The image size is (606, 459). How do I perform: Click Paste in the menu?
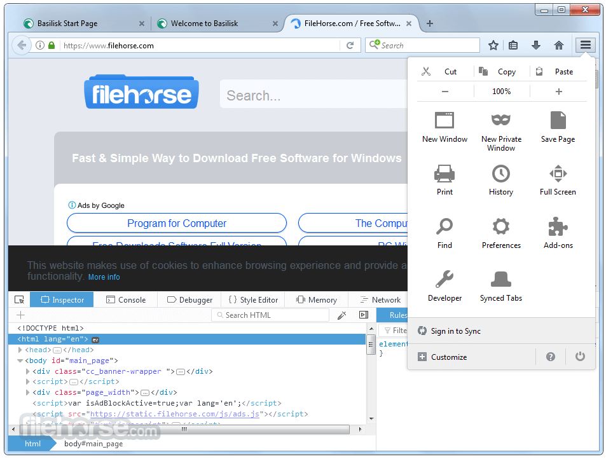coord(558,71)
